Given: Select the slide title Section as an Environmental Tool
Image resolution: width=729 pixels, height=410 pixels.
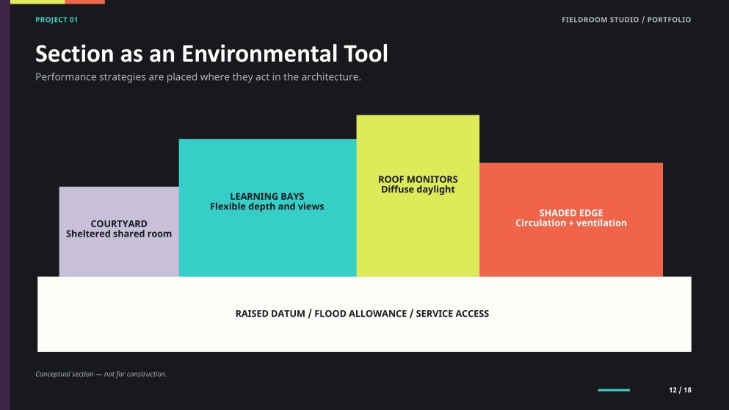Looking at the screenshot, I should coord(211,54).
